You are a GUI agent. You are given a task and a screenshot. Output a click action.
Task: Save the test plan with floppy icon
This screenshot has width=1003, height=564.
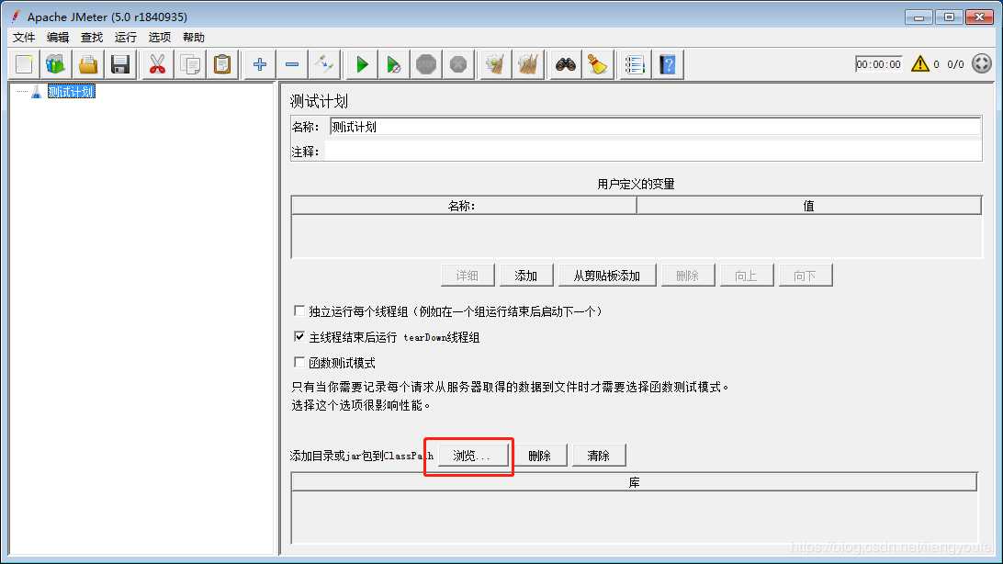tap(120, 64)
